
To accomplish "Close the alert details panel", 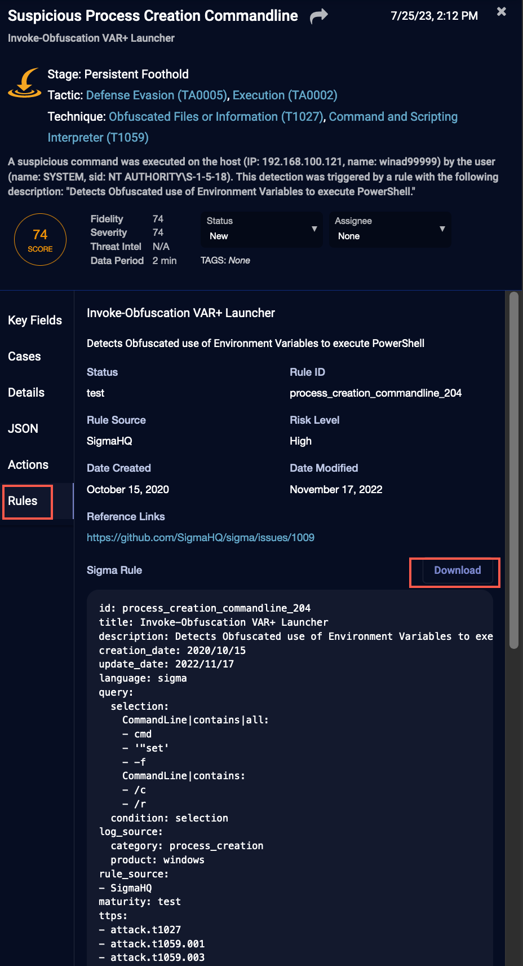I will 501,12.
